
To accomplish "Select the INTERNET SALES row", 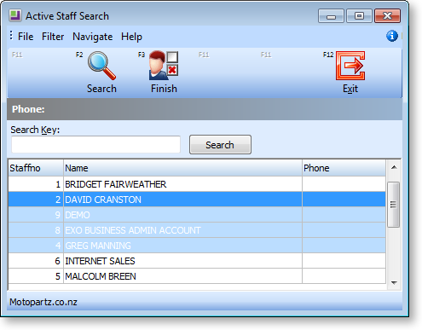I will click(197, 261).
